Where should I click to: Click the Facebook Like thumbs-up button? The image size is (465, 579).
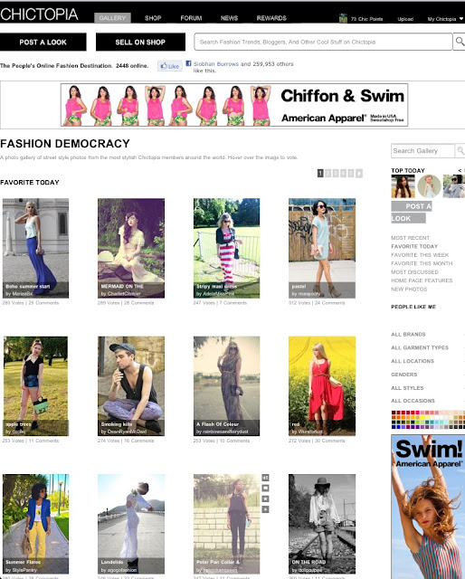click(x=170, y=66)
